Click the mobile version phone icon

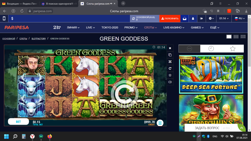(x=4, y=19)
